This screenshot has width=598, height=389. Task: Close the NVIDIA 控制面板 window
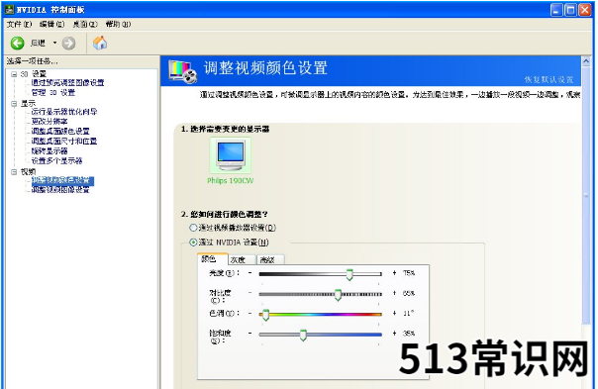point(585,10)
